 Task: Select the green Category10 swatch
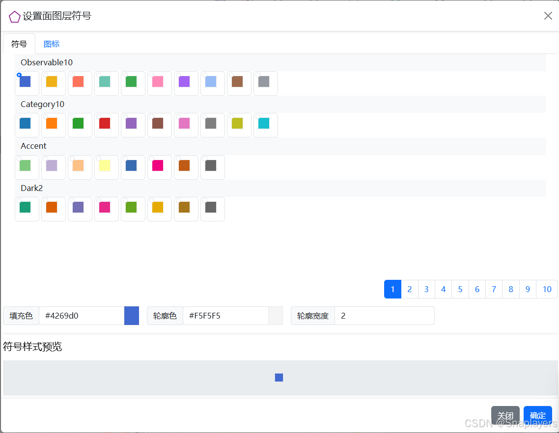(80, 125)
